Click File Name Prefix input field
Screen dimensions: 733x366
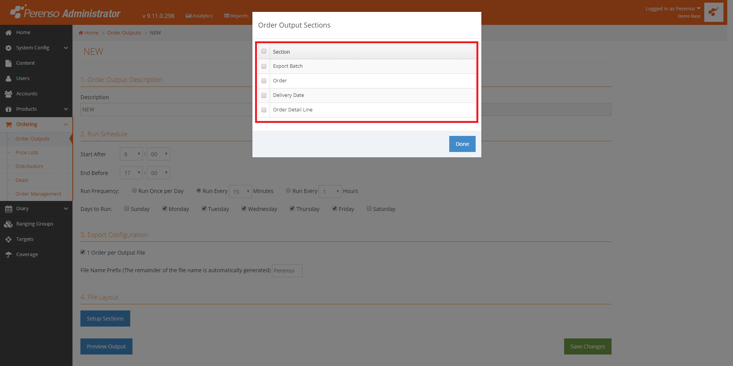point(287,271)
